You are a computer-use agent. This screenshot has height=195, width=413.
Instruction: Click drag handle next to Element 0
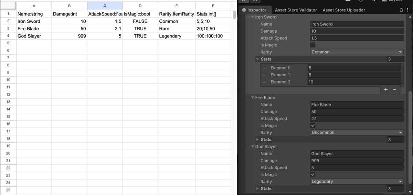[264, 68]
